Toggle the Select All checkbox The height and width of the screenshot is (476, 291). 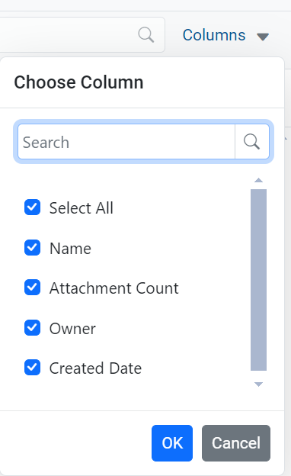33,207
